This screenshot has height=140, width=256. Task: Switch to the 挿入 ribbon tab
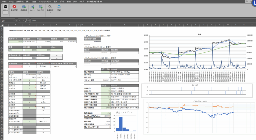28,1
